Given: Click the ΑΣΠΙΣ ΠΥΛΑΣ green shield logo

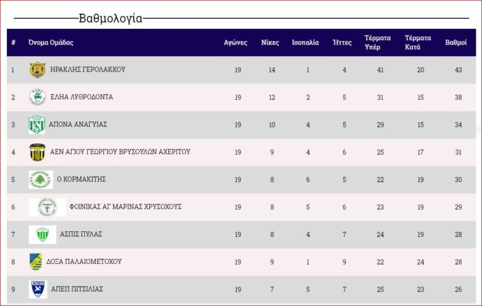Looking at the screenshot, I should (x=42, y=235).
